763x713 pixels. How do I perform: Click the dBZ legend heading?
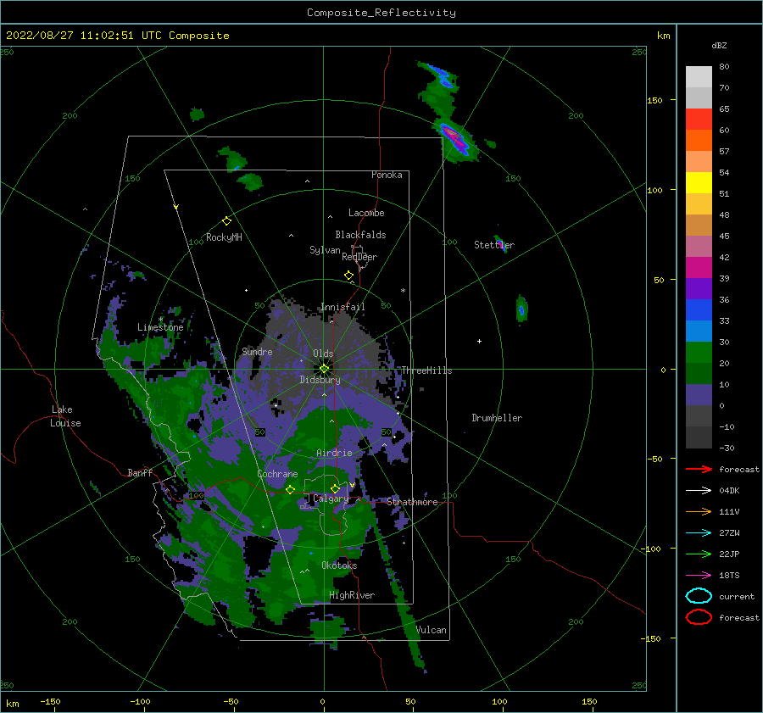(x=719, y=45)
